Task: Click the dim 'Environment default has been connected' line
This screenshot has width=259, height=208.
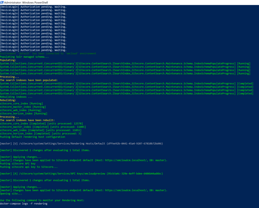Action: tap(48, 53)
